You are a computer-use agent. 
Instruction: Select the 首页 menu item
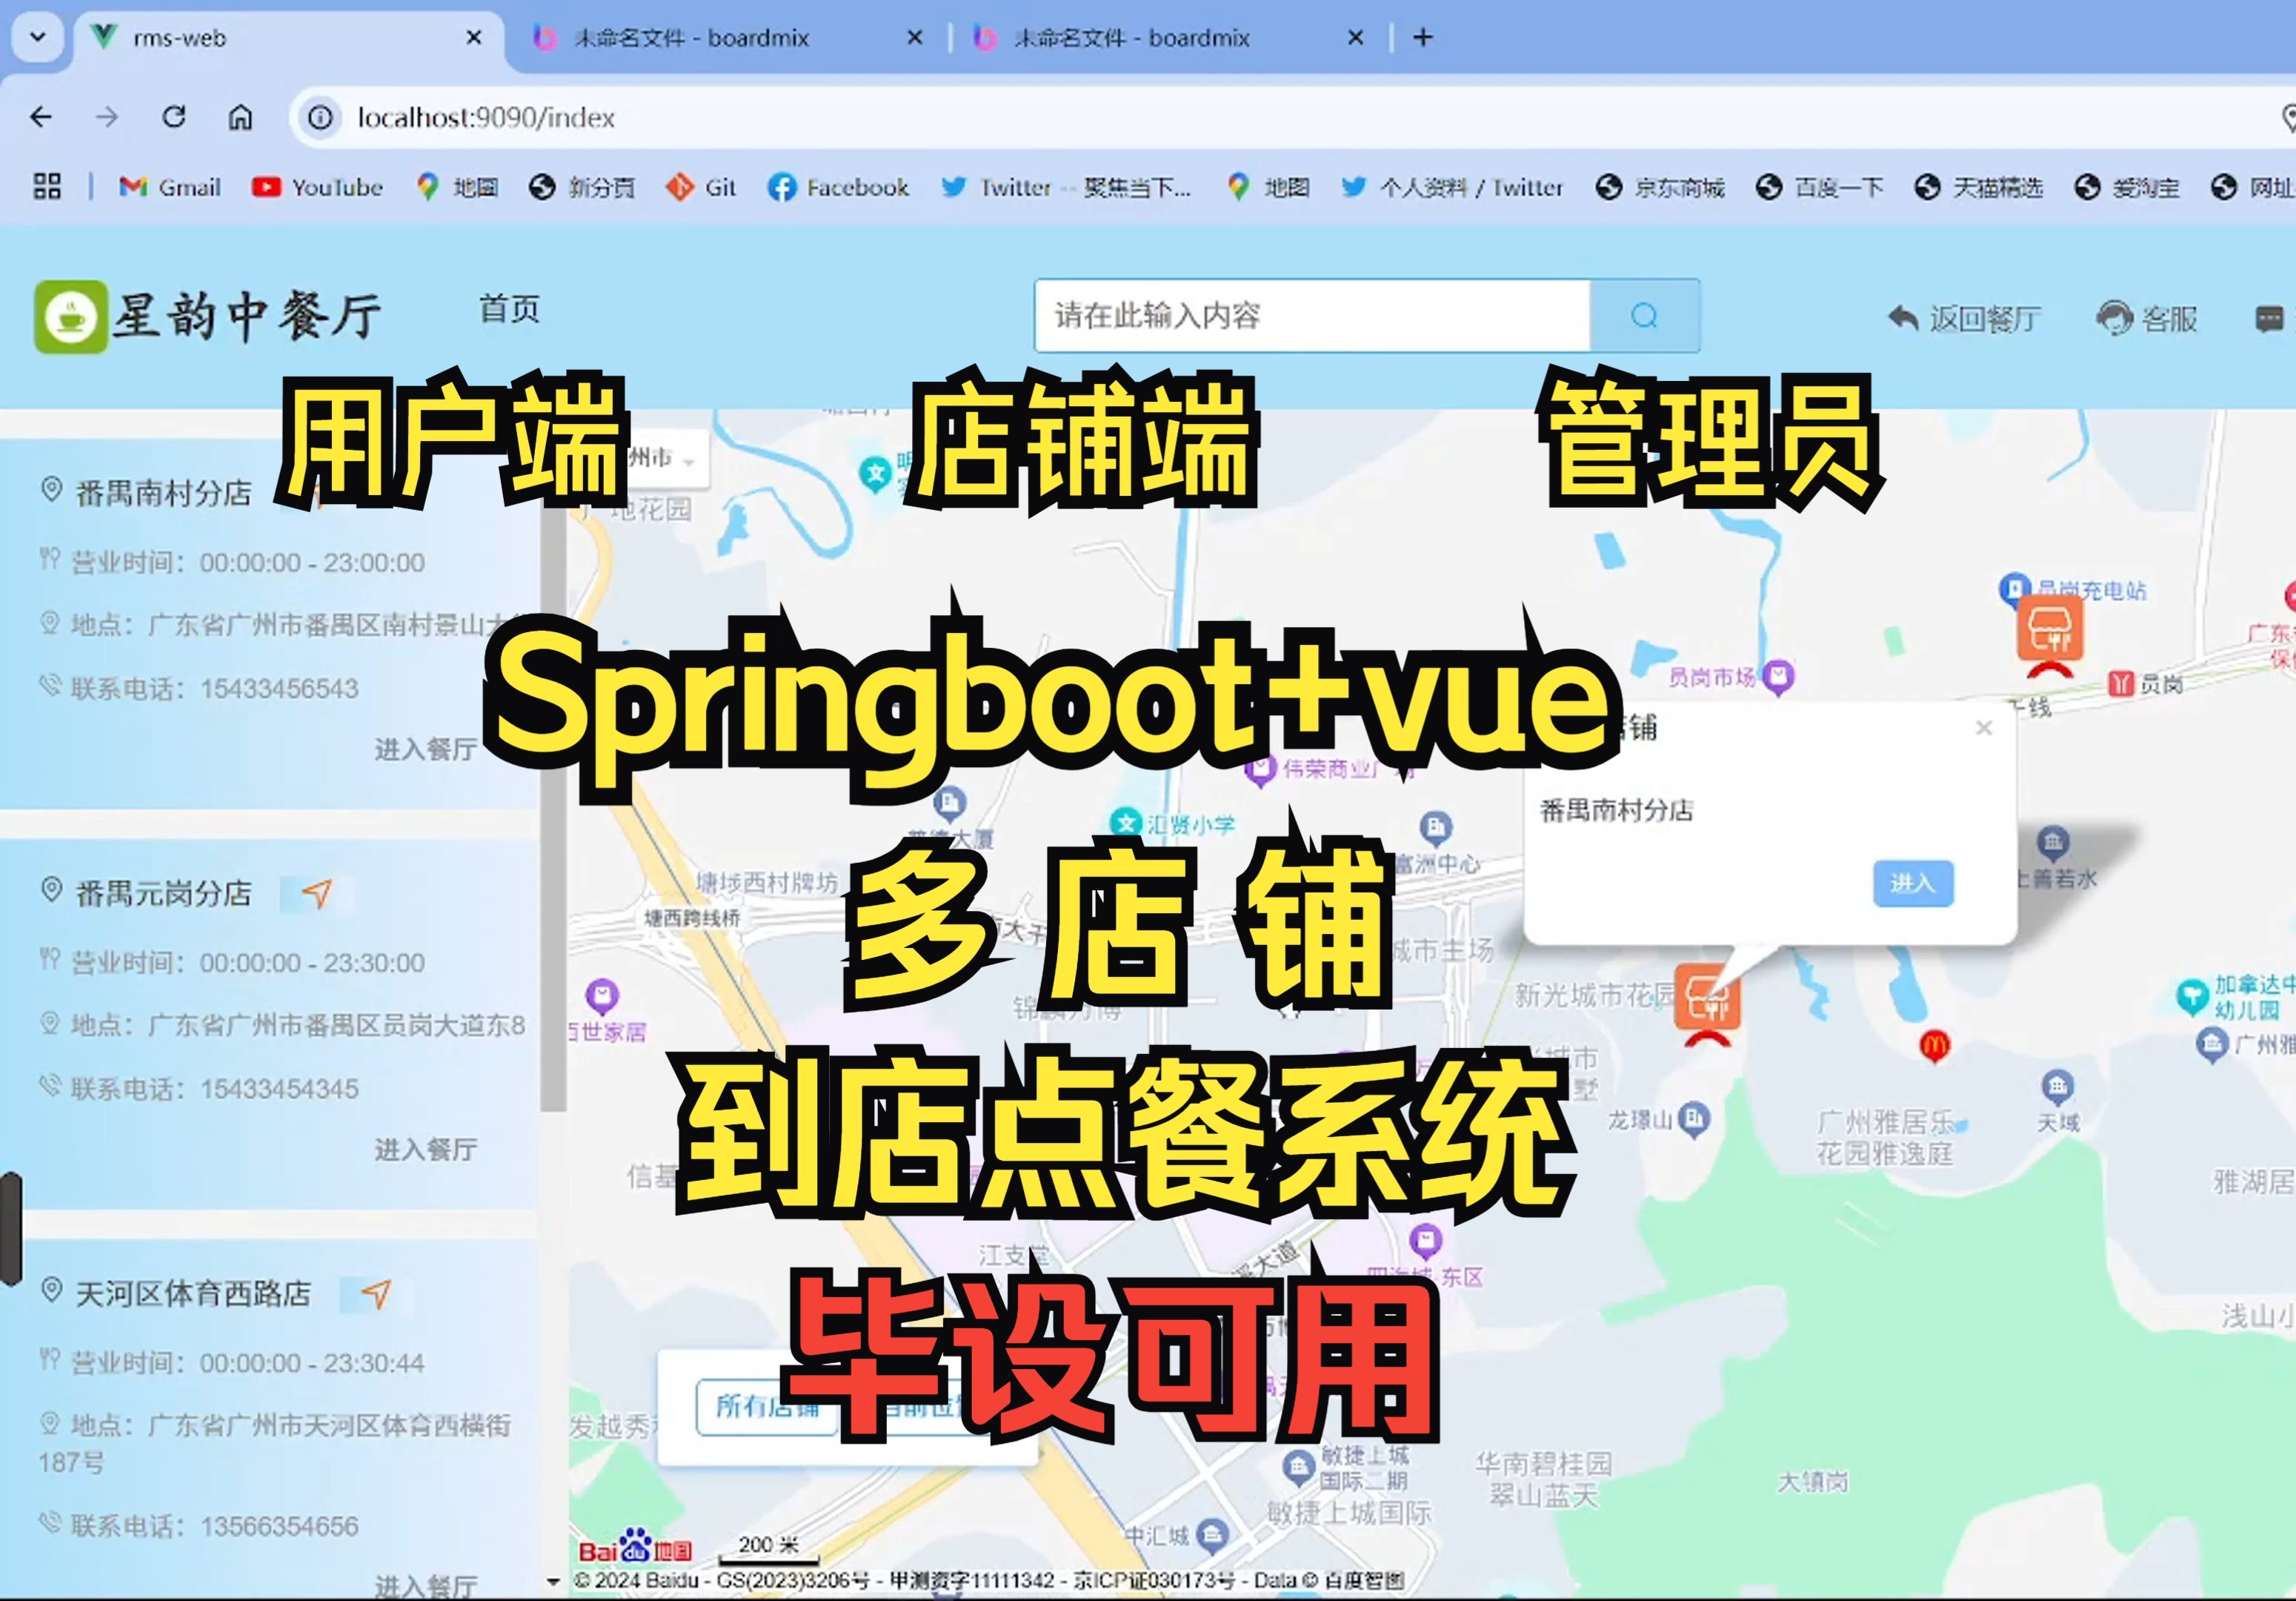point(509,309)
